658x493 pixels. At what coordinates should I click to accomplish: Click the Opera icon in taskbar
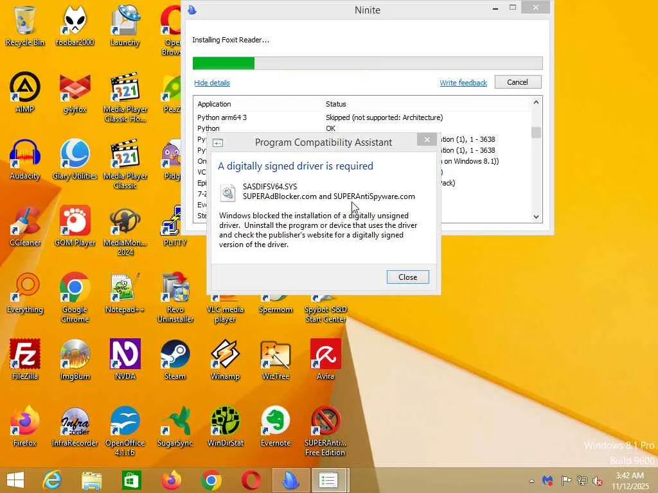251,480
